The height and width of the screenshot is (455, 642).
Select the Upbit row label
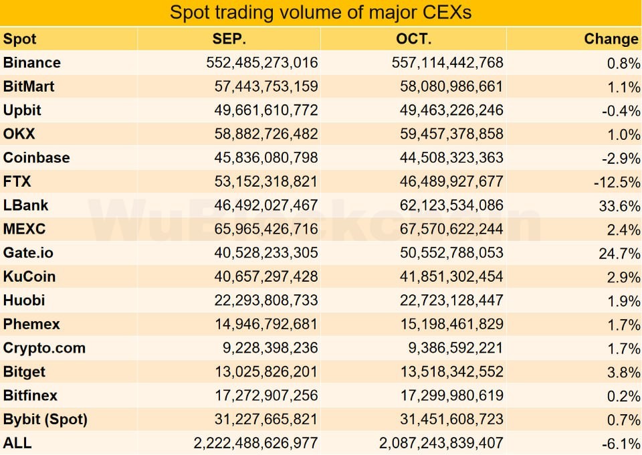click(22, 110)
